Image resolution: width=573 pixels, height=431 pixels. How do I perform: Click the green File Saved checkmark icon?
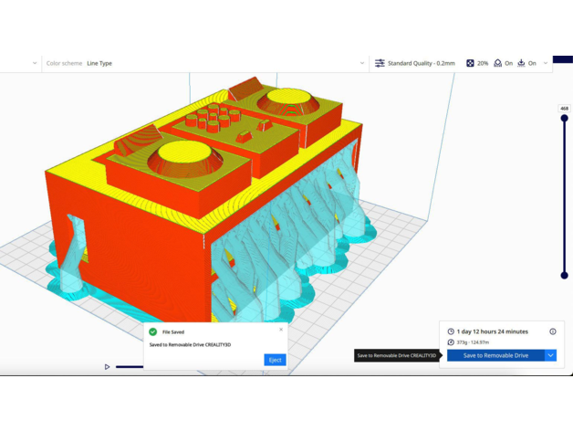click(153, 332)
